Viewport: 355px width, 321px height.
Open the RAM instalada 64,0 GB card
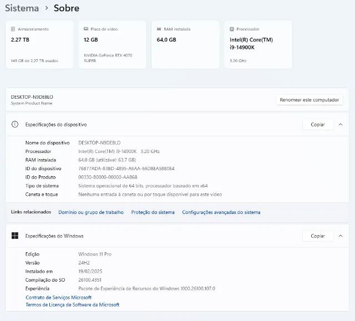point(185,44)
